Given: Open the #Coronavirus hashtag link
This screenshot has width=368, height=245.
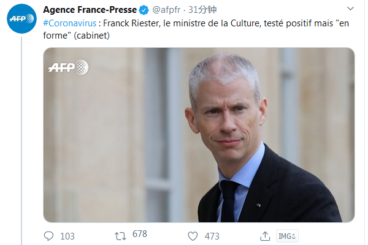Looking at the screenshot, I should (x=70, y=23).
